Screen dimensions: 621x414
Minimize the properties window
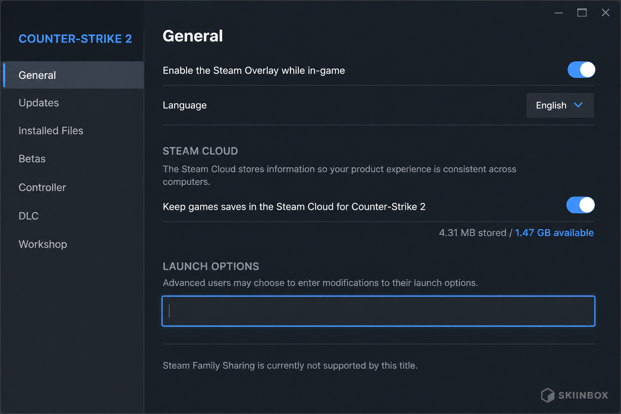[559, 13]
